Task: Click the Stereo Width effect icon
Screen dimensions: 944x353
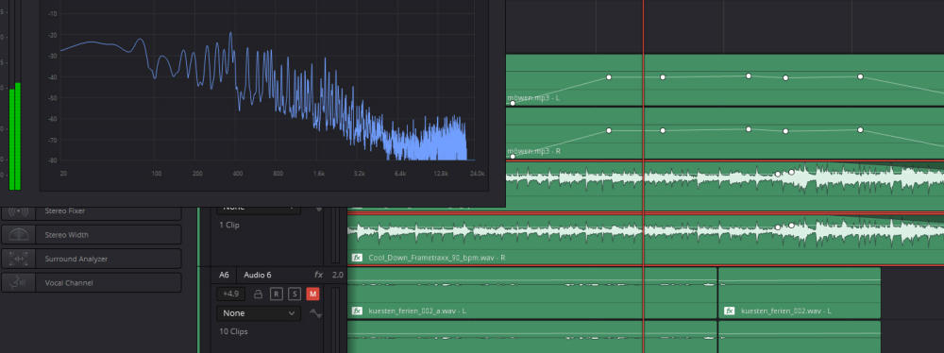Action: point(19,235)
